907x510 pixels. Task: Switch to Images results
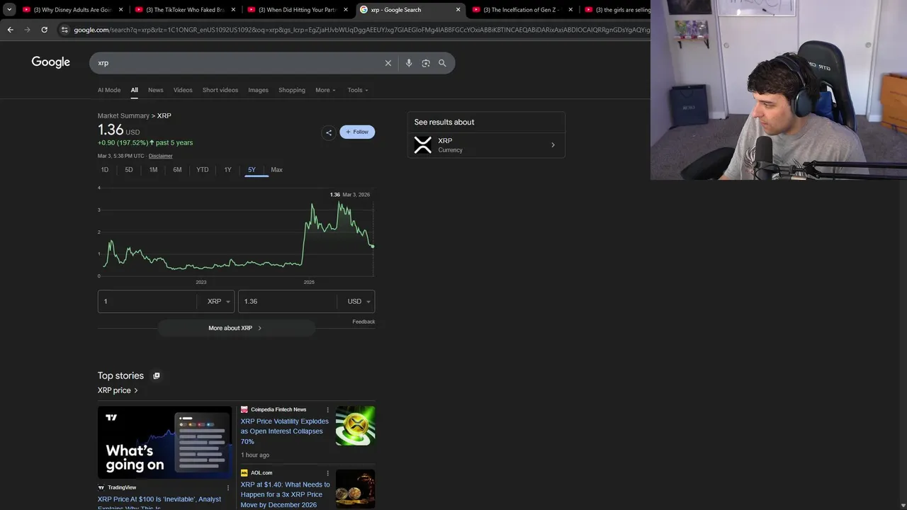(x=258, y=90)
